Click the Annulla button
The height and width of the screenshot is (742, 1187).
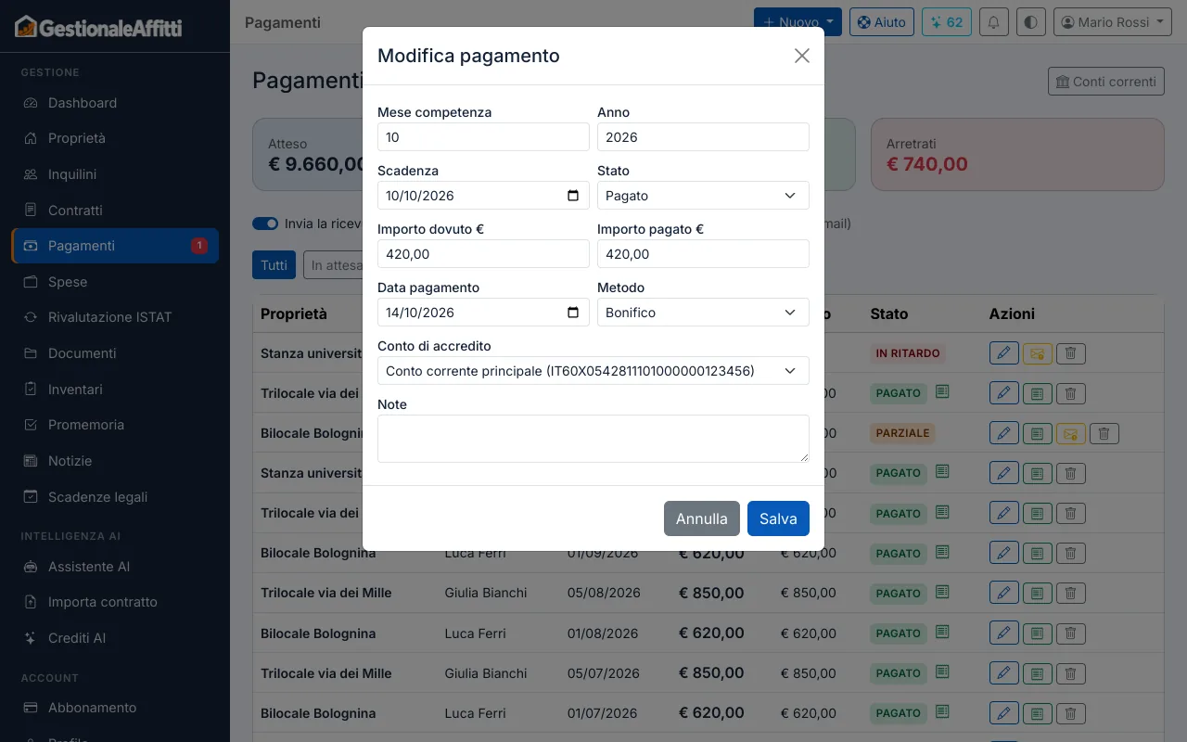pos(702,518)
